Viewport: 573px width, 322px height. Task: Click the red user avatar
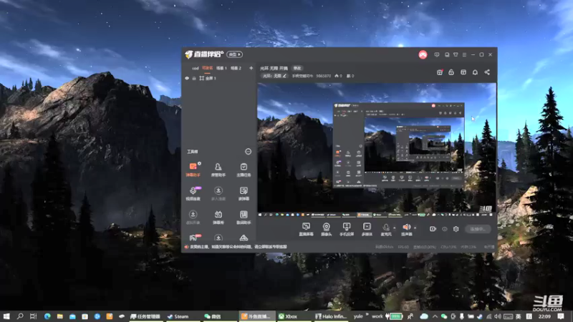423,55
